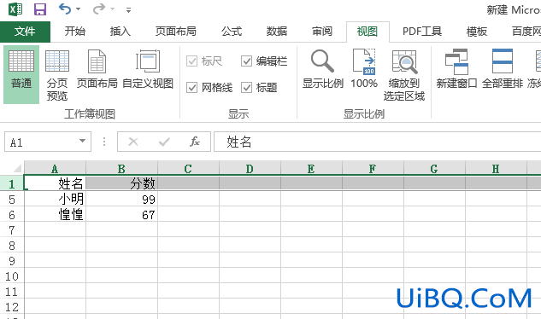Switch to 分页预览 page break preview
The height and width of the screenshot is (319, 541).
click(57, 74)
